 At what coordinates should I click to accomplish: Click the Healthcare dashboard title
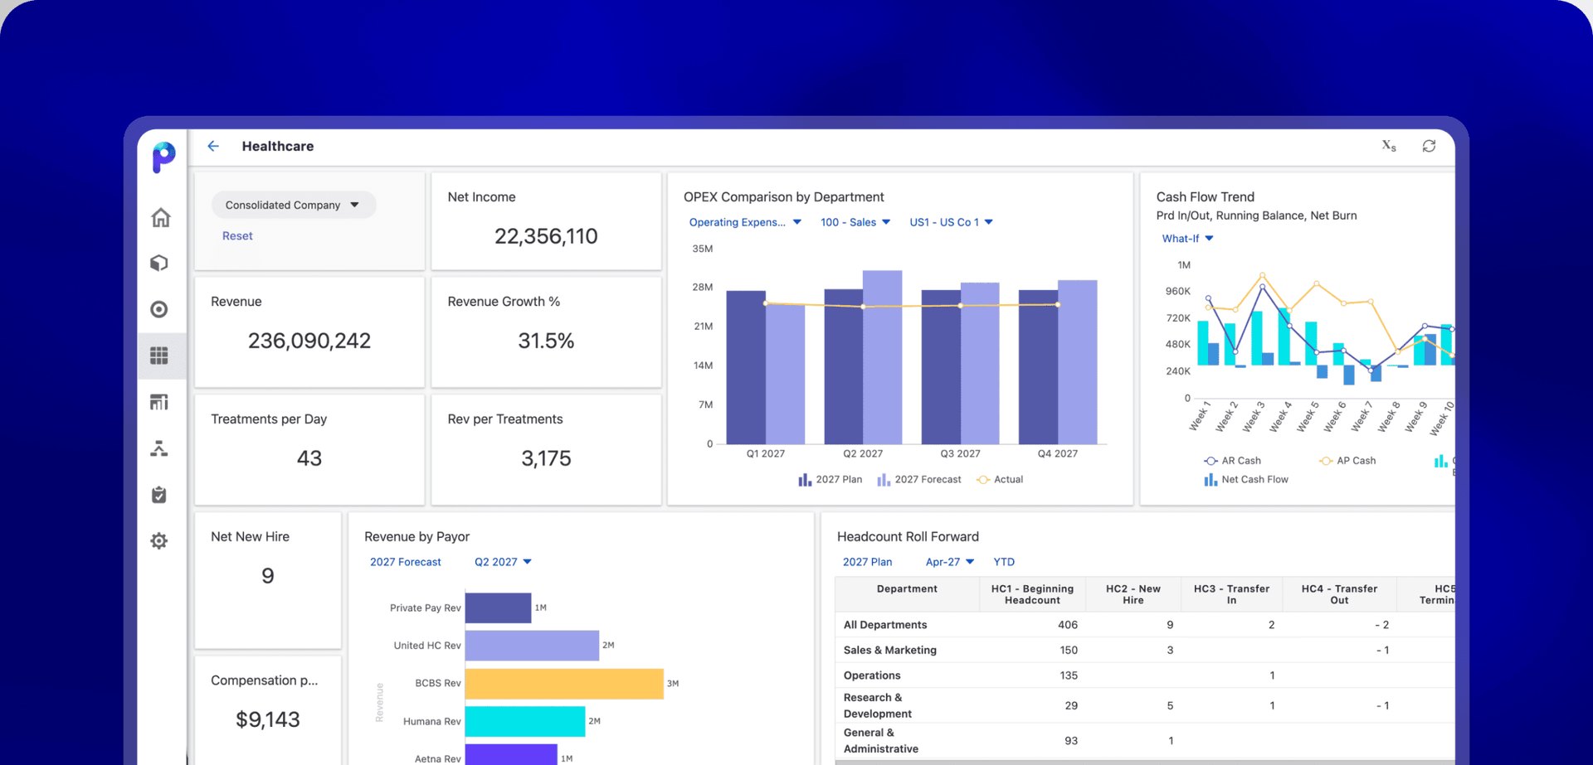coord(278,146)
